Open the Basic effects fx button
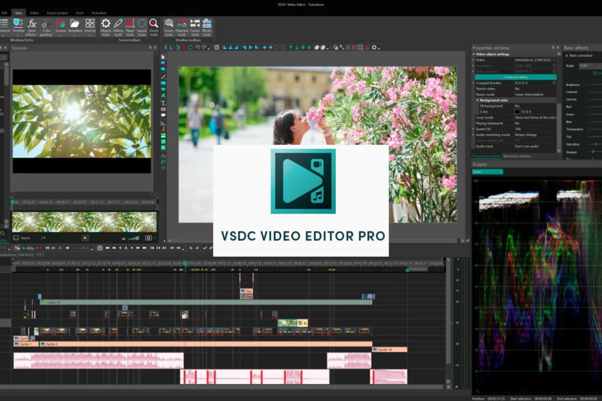602x401 pixels. 32,27
